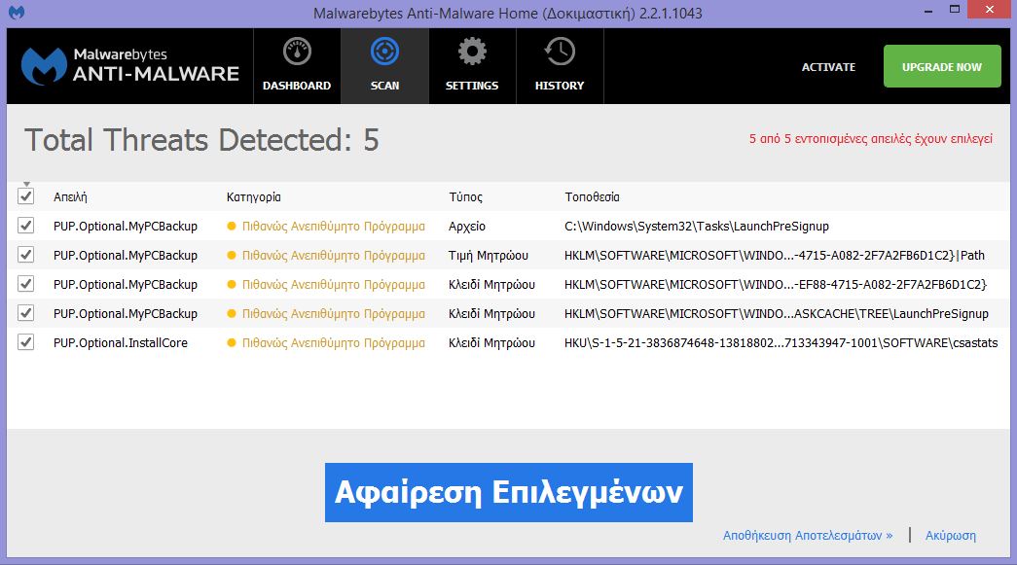This screenshot has height=565, width=1017.
Task: Select category text in the InstallCore row
Action: (x=334, y=342)
